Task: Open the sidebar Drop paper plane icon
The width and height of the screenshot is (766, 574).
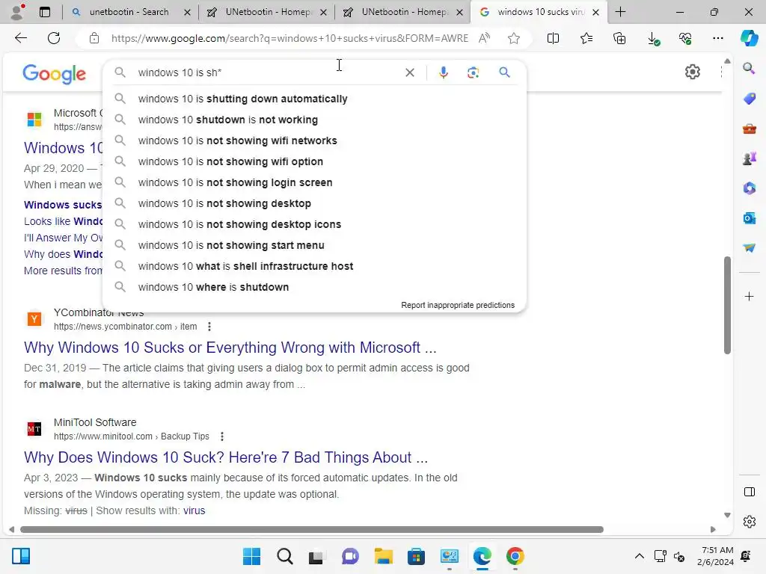Action: click(x=749, y=248)
